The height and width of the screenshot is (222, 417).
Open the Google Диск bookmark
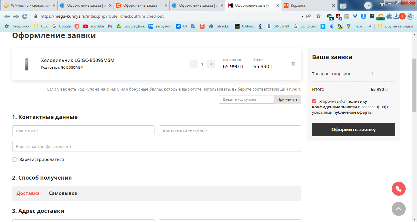(x=131, y=26)
